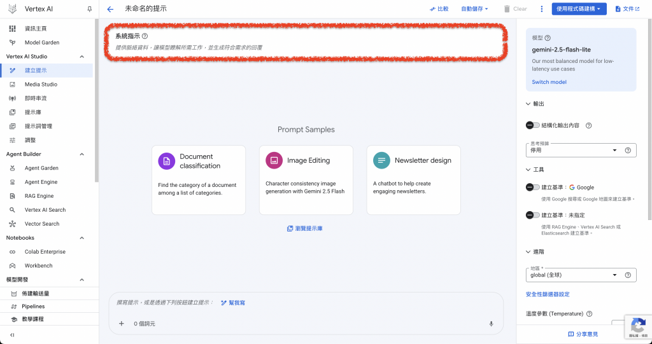This screenshot has width=652, height=344.
Task: Collapse the 進階 section
Action: point(535,252)
